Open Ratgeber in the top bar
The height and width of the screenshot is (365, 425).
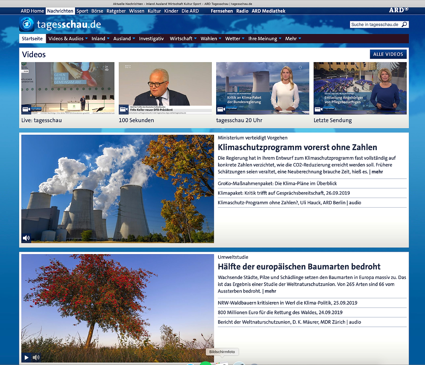(x=116, y=11)
